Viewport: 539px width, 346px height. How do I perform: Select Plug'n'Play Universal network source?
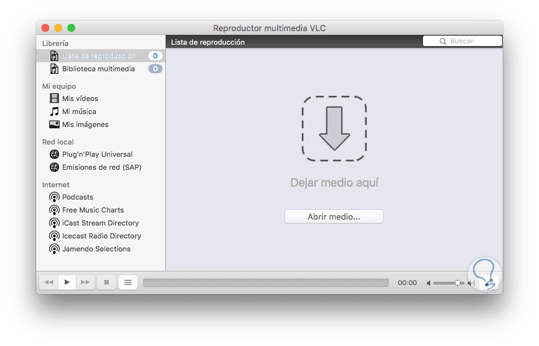click(x=100, y=154)
